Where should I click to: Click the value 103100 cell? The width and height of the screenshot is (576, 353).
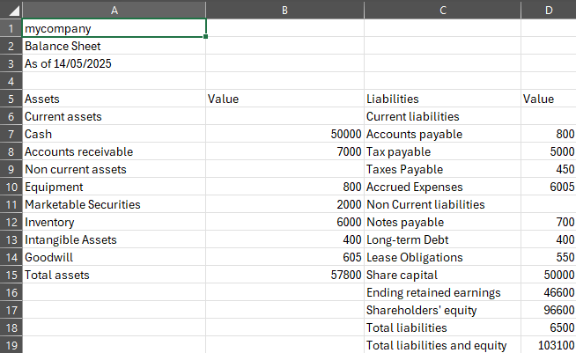[x=549, y=345]
